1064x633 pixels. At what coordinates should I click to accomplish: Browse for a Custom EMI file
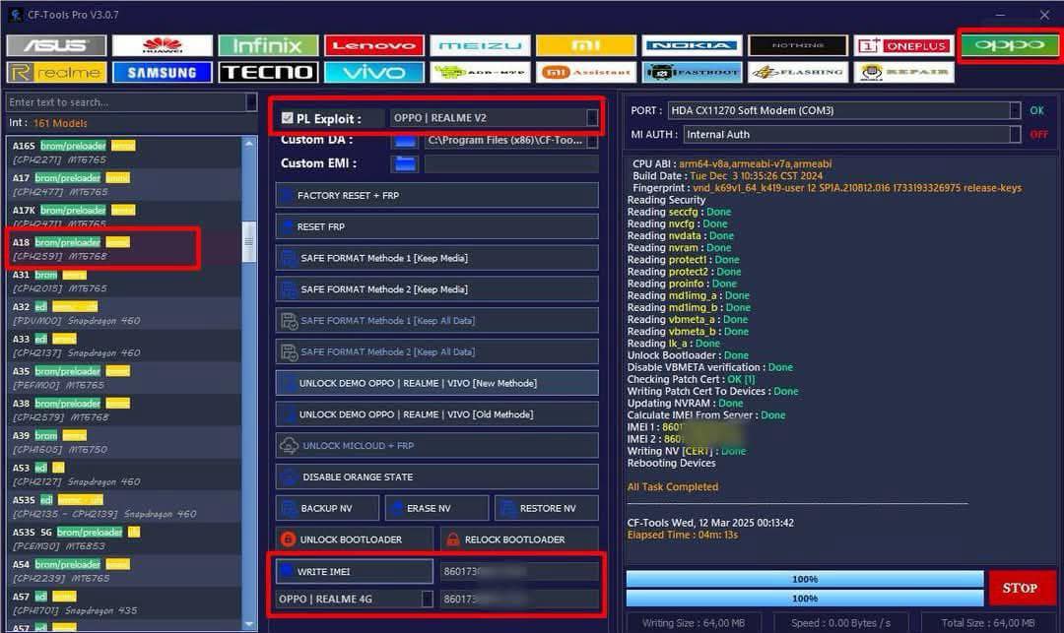click(x=405, y=163)
